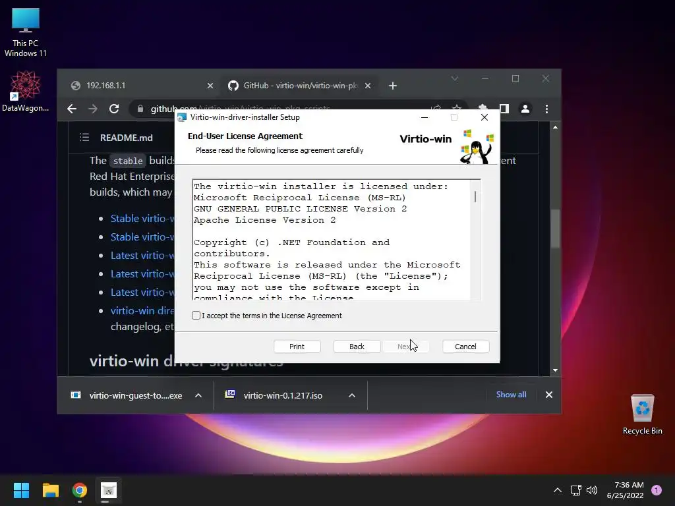Open network status tray icon

point(576,490)
